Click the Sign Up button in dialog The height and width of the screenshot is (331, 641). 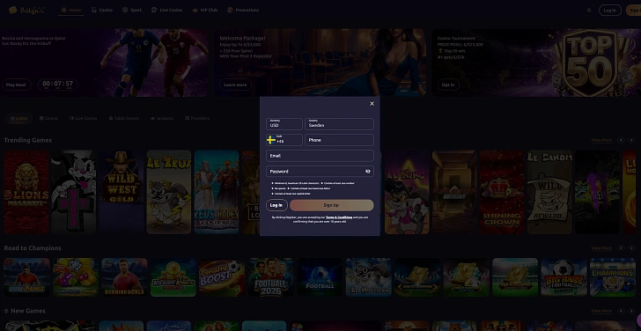point(331,205)
